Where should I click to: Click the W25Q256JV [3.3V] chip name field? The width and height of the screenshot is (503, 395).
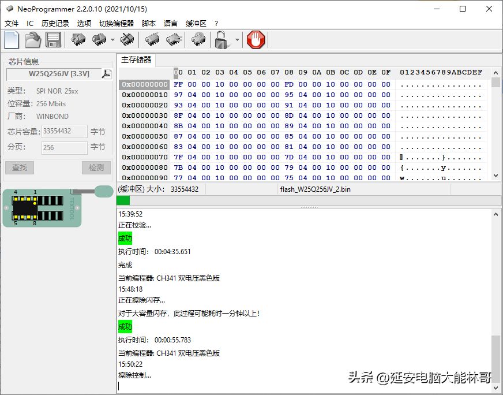pyautogui.click(x=54, y=74)
